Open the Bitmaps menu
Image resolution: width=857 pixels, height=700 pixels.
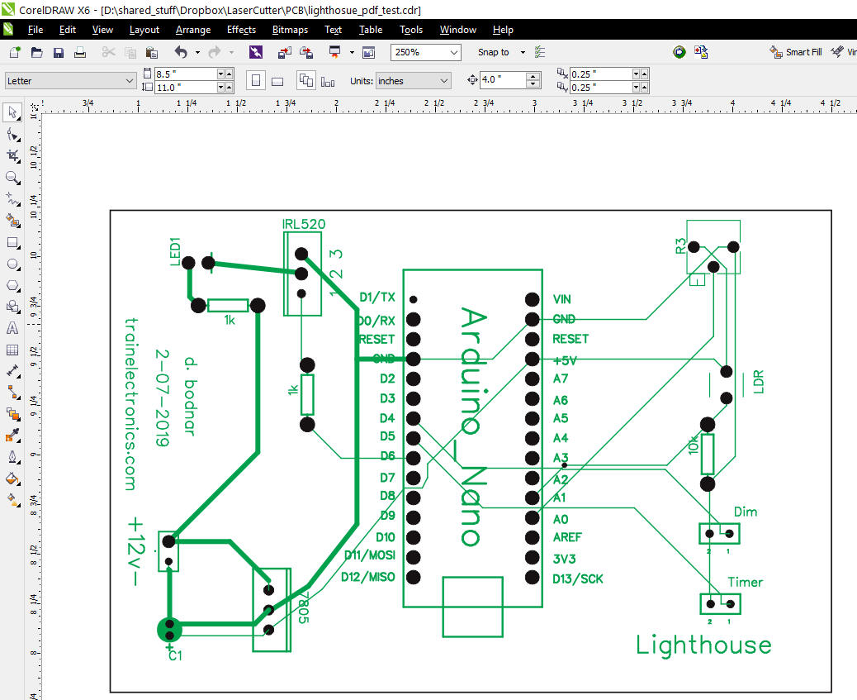tap(290, 30)
